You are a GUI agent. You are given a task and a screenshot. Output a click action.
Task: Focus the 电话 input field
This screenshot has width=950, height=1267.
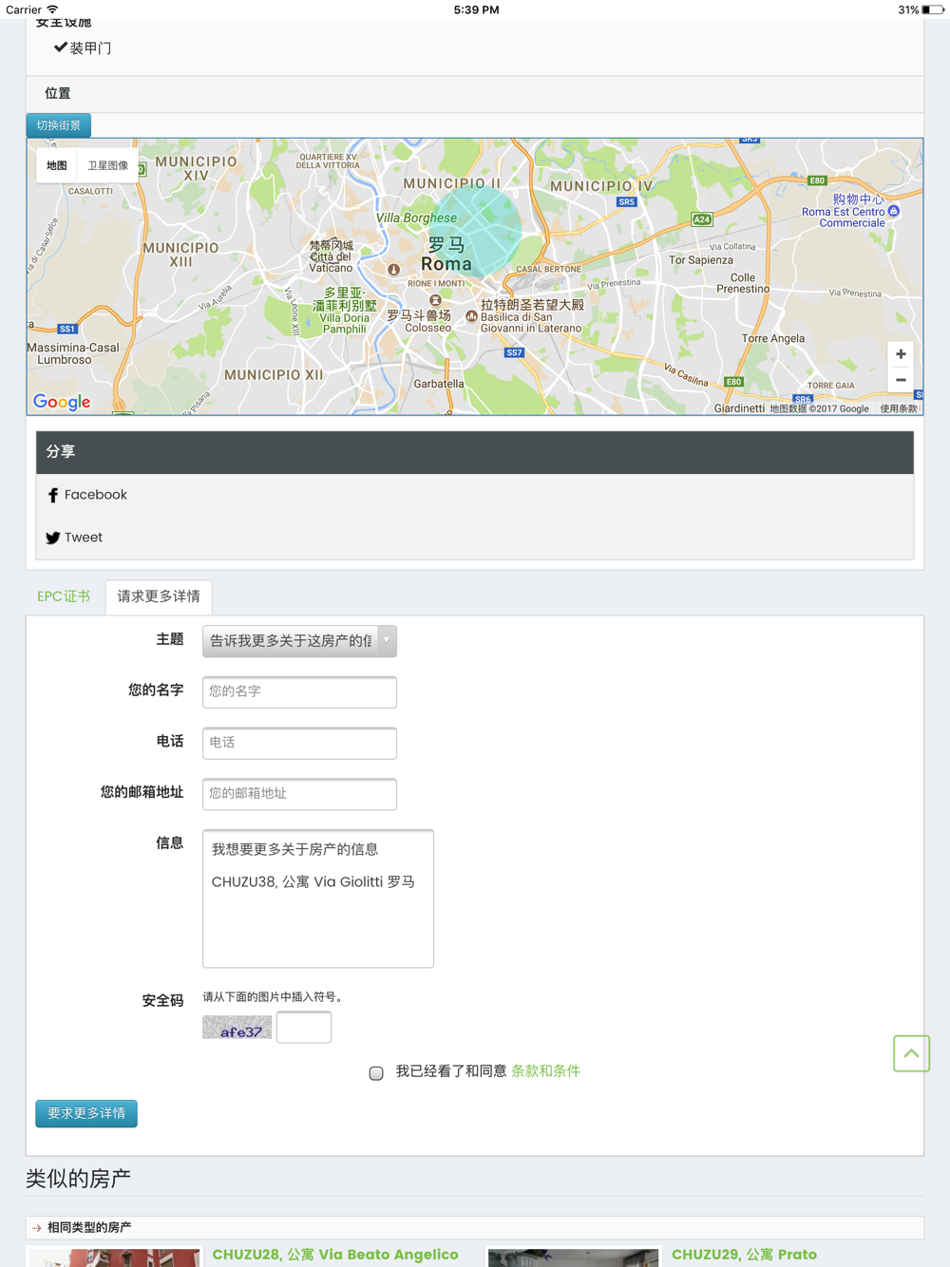299,743
